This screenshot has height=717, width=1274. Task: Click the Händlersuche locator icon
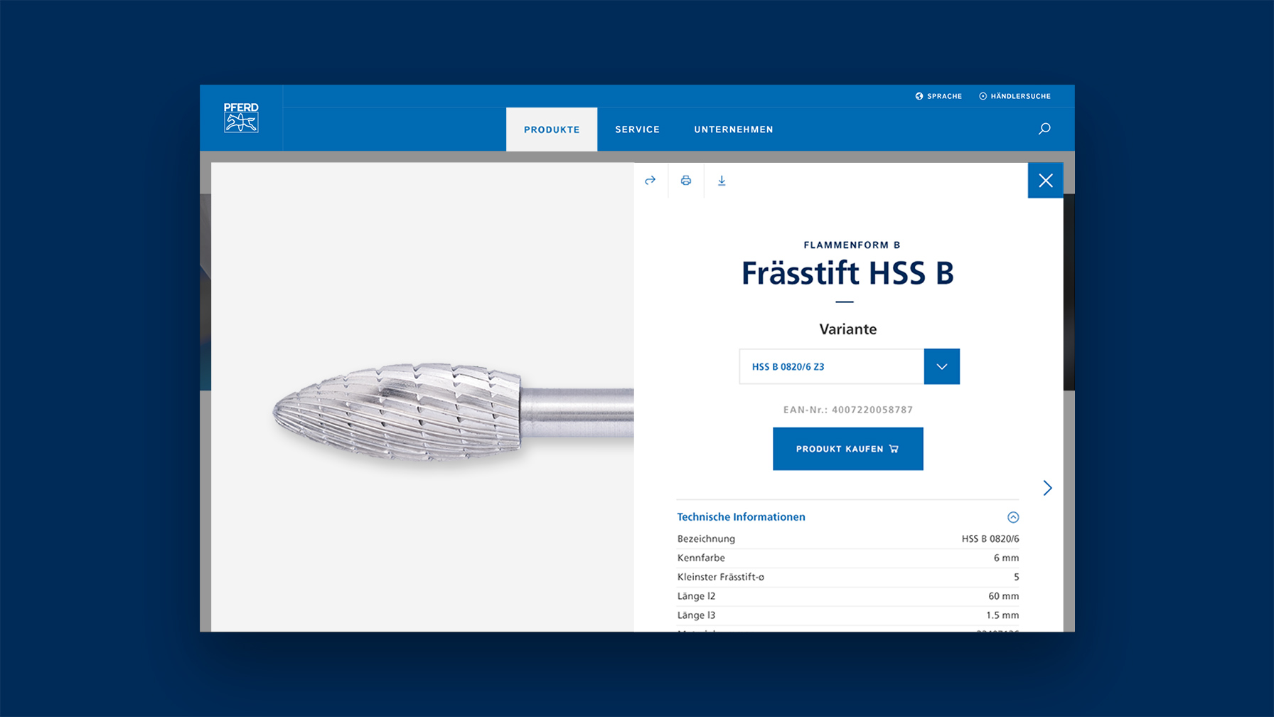click(983, 96)
